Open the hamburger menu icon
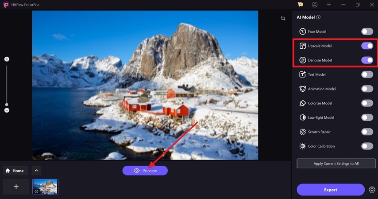Screen dimensions: 378x199 pos(329,4)
